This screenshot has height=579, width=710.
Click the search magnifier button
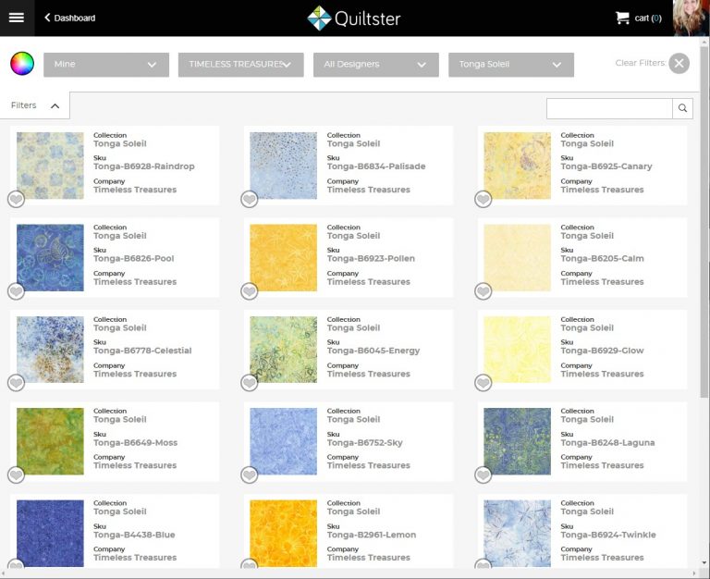pyautogui.click(x=683, y=108)
